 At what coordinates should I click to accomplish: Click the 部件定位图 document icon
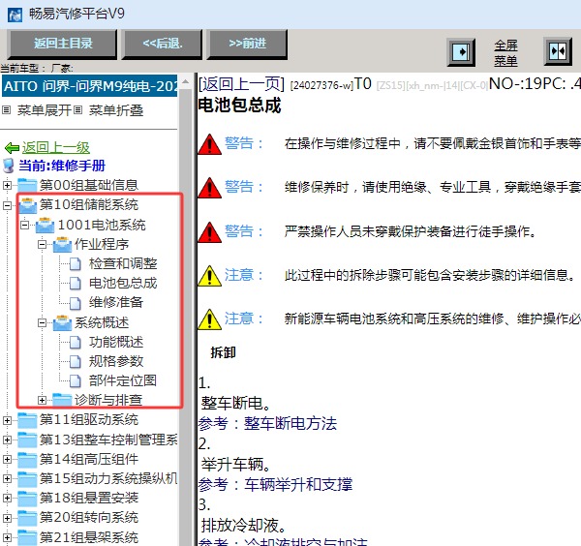tap(76, 380)
